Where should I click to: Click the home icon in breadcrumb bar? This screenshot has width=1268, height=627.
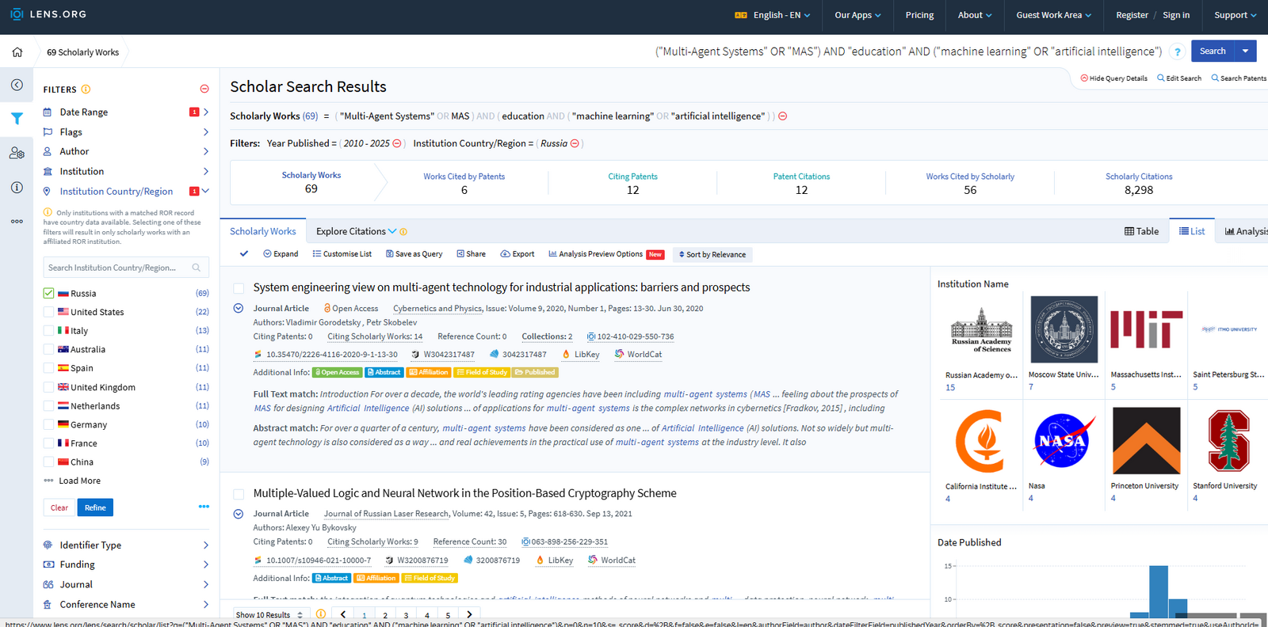[x=17, y=52]
